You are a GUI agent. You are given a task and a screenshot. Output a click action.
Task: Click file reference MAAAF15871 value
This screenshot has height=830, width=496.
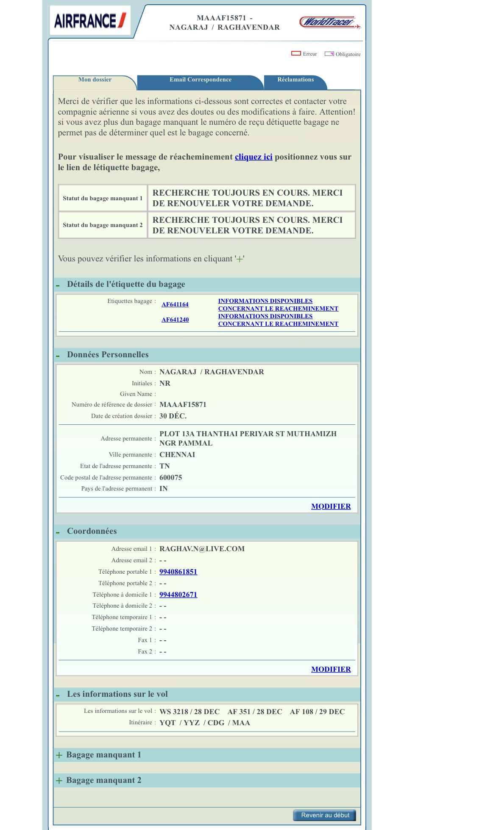(183, 404)
